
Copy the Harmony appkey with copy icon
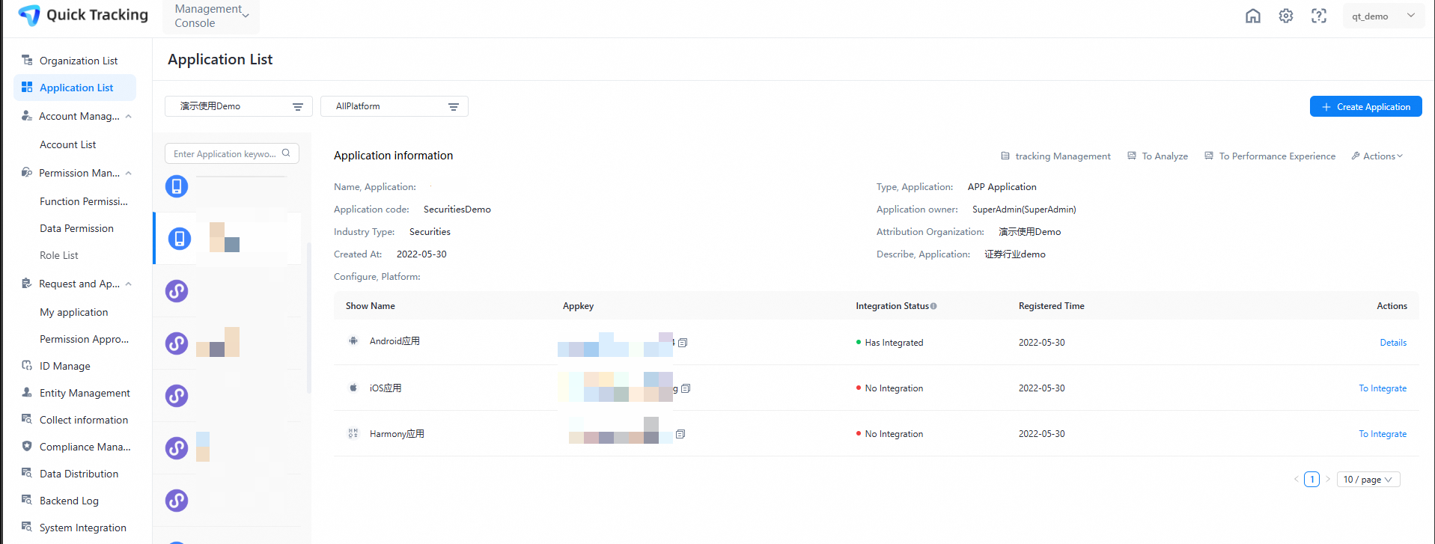tap(680, 434)
